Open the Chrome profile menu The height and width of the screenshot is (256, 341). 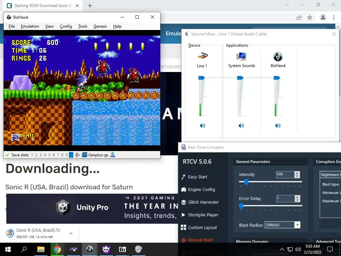point(323,17)
